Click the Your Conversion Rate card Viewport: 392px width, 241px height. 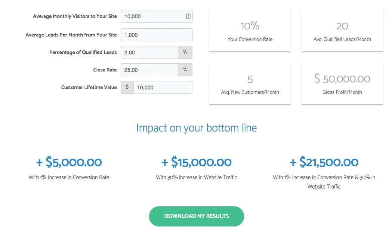coord(250,31)
